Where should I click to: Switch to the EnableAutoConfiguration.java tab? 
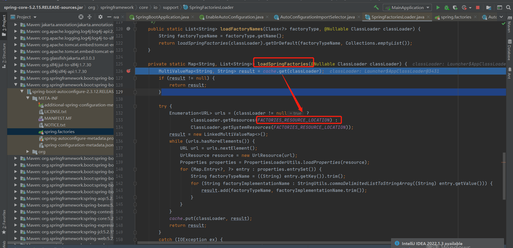click(x=234, y=17)
